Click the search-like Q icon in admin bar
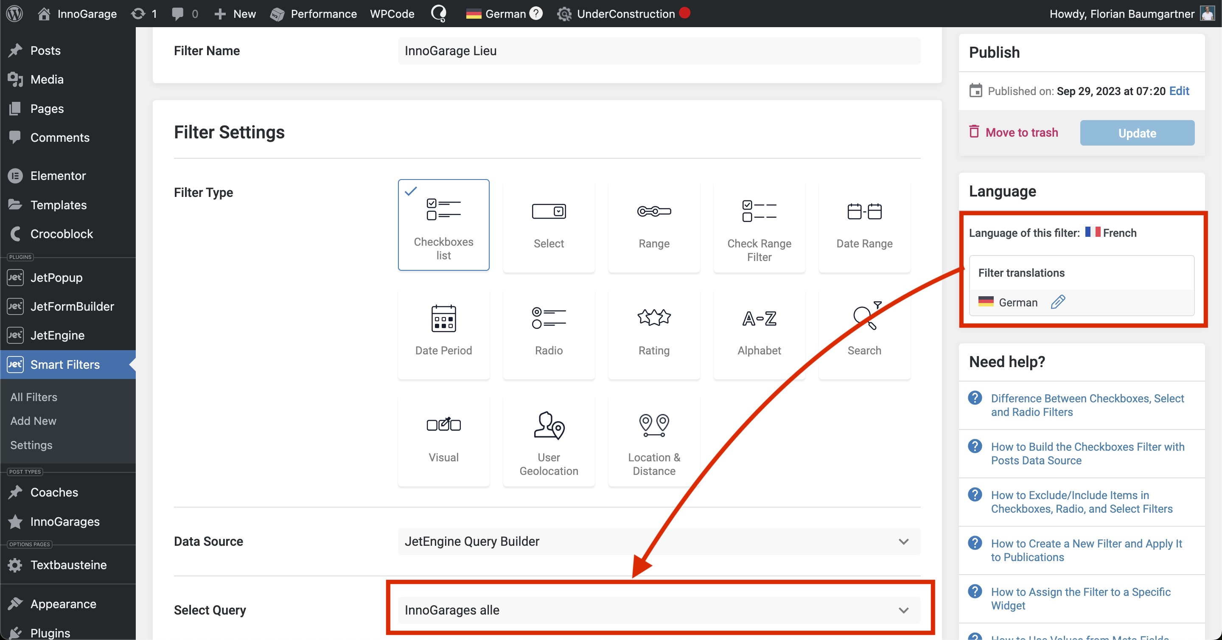1222x640 pixels. click(x=439, y=13)
